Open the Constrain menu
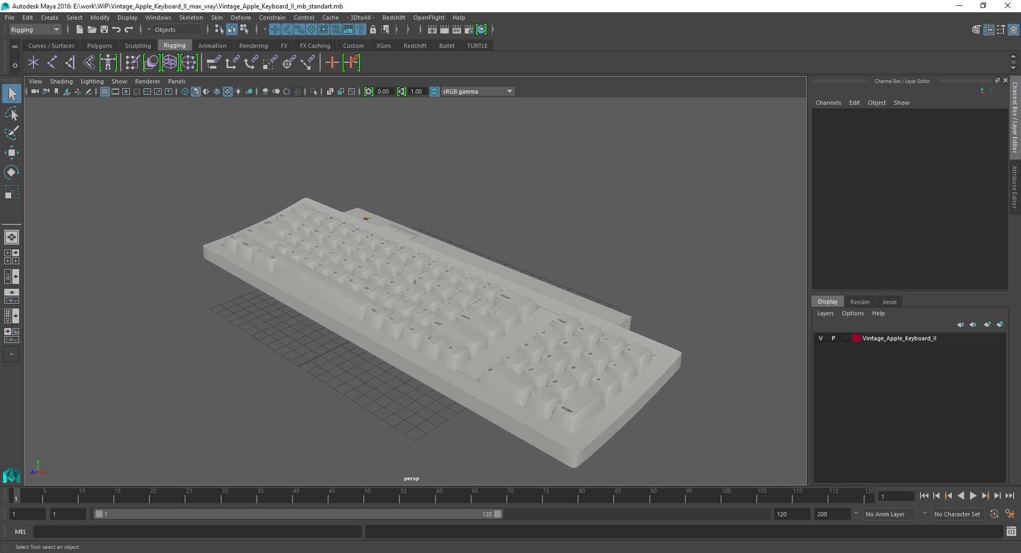 click(272, 18)
